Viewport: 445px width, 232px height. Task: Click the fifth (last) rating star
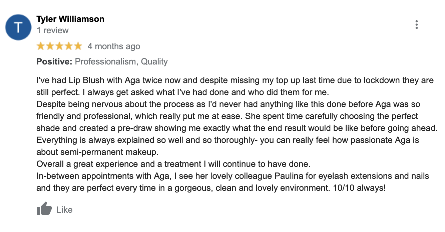point(78,46)
